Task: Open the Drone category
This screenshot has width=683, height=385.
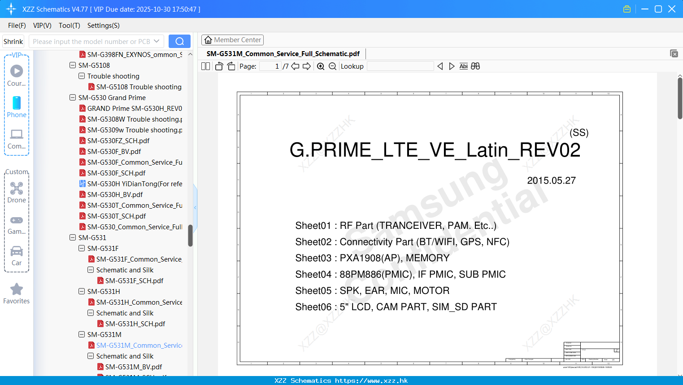Action: point(17,192)
